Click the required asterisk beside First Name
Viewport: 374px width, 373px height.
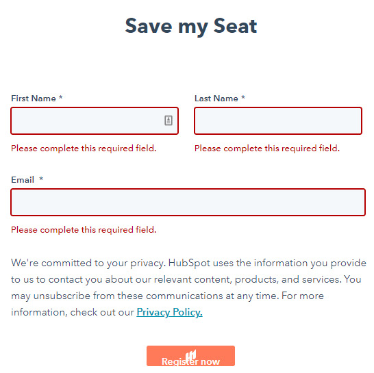coord(61,97)
